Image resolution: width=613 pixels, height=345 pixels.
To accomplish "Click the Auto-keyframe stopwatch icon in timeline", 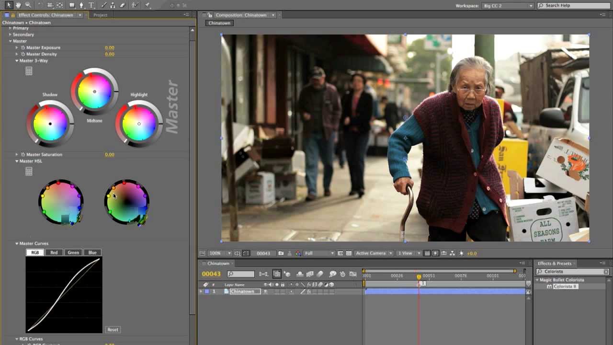I will tap(342, 274).
